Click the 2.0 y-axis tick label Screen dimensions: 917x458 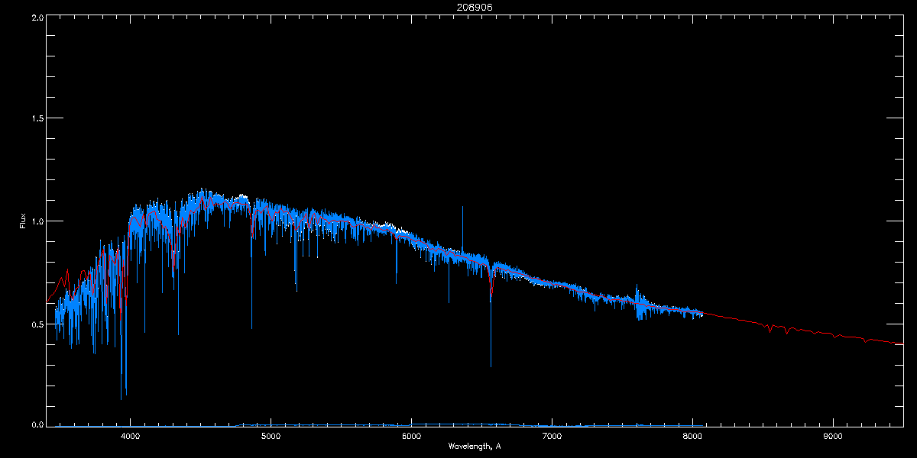coord(36,17)
